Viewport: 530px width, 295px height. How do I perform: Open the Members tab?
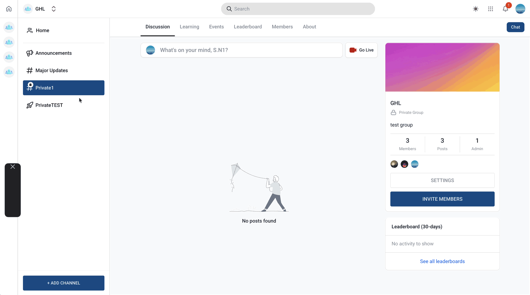coord(282,27)
